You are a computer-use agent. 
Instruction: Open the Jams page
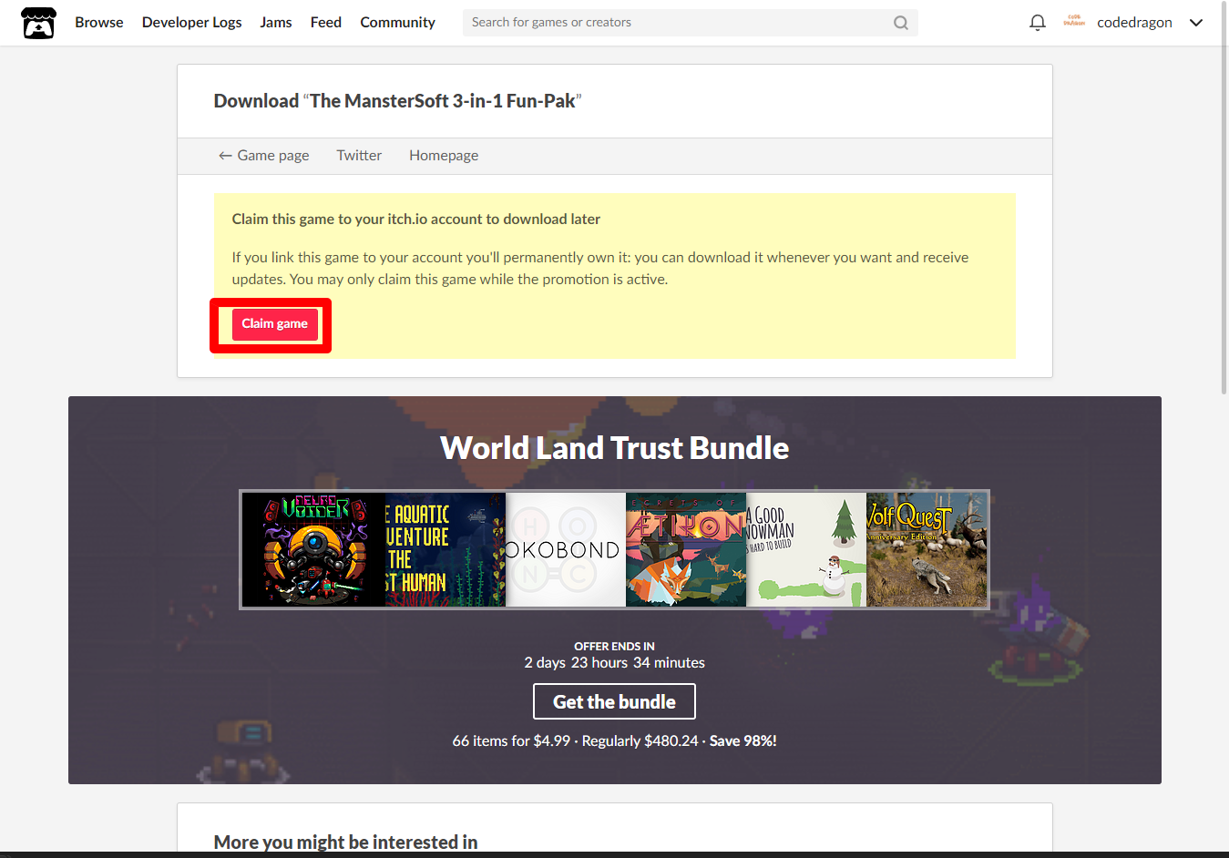276,22
